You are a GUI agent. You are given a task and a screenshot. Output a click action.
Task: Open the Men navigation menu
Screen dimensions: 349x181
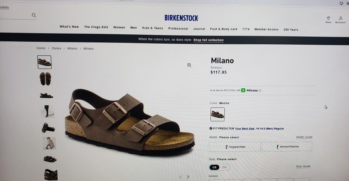tap(133, 28)
